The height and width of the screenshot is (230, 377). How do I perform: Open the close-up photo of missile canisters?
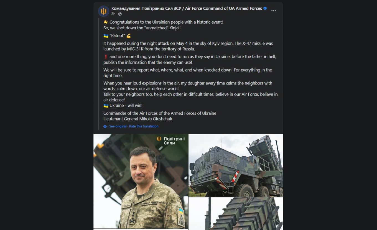point(236,214)
